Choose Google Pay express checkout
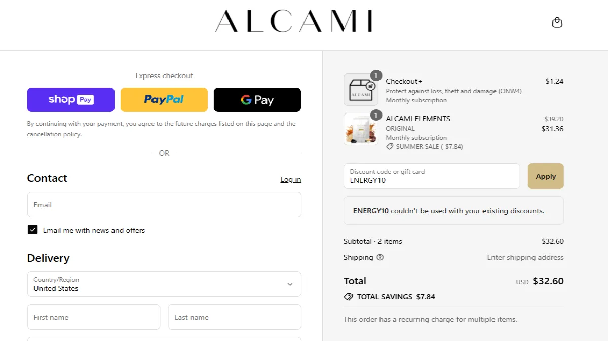The width and height of the screenshot is (608, 341). point(257,100)
